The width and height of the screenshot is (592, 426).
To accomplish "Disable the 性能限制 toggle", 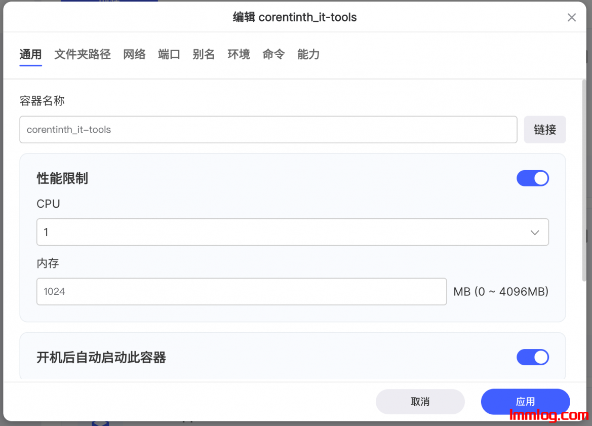I will pos(533,178).
